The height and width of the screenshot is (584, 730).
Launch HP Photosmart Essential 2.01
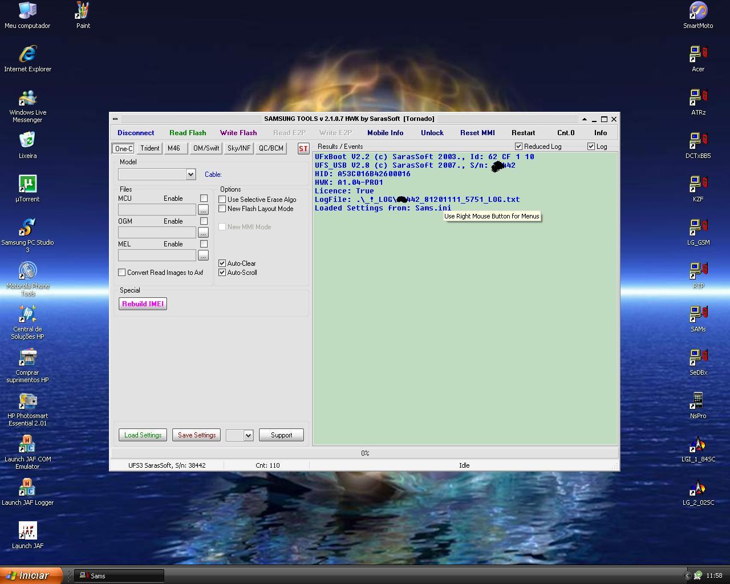[27, 409]
